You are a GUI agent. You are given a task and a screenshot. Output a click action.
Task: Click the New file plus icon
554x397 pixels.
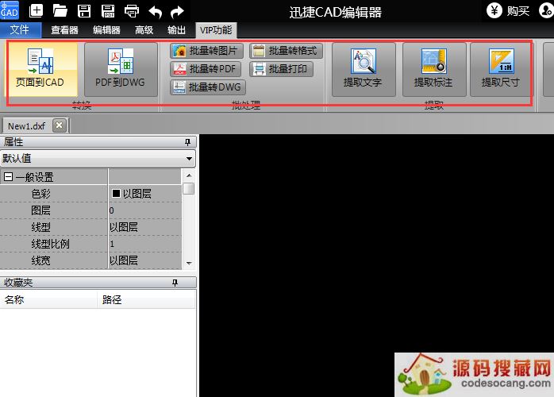pos(37,11)
